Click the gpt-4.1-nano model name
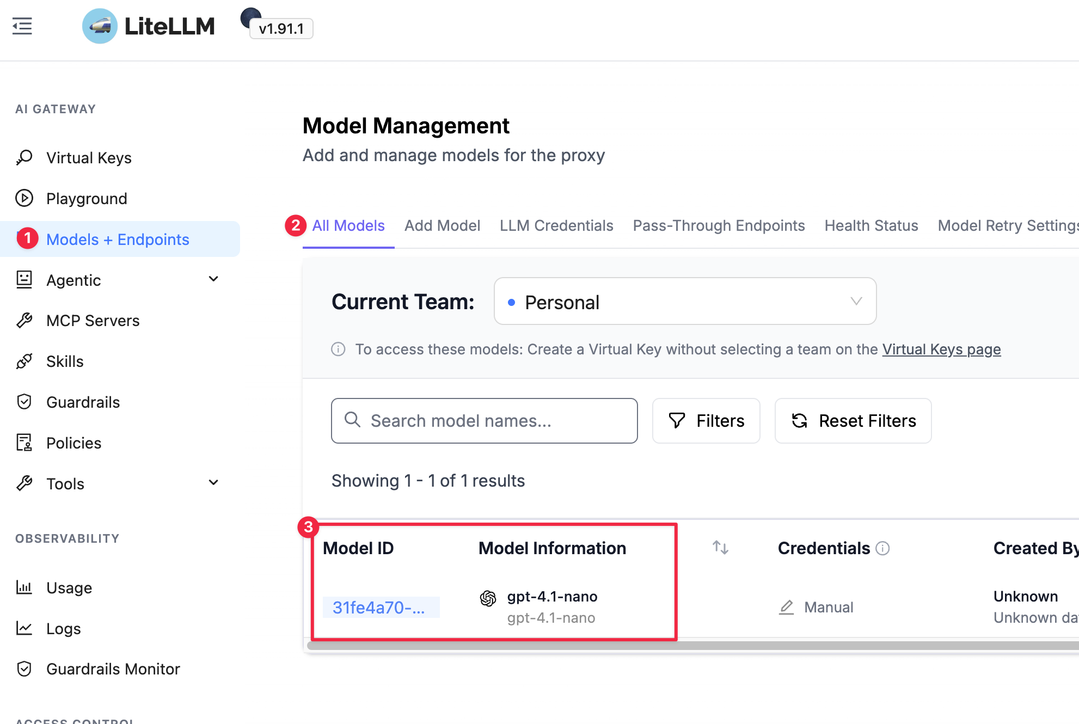This screenshot has width=1079, height=724. pos(552,597)
